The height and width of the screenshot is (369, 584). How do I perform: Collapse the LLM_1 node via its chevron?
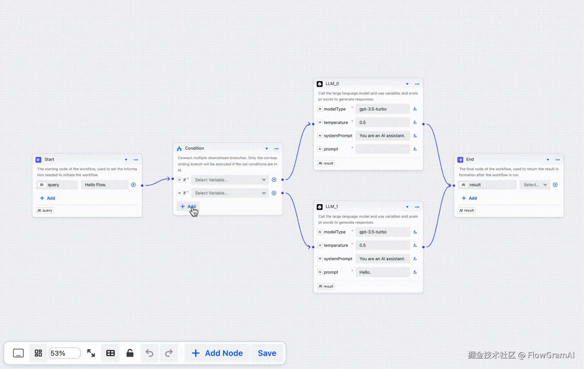click(x=407, y=207)
